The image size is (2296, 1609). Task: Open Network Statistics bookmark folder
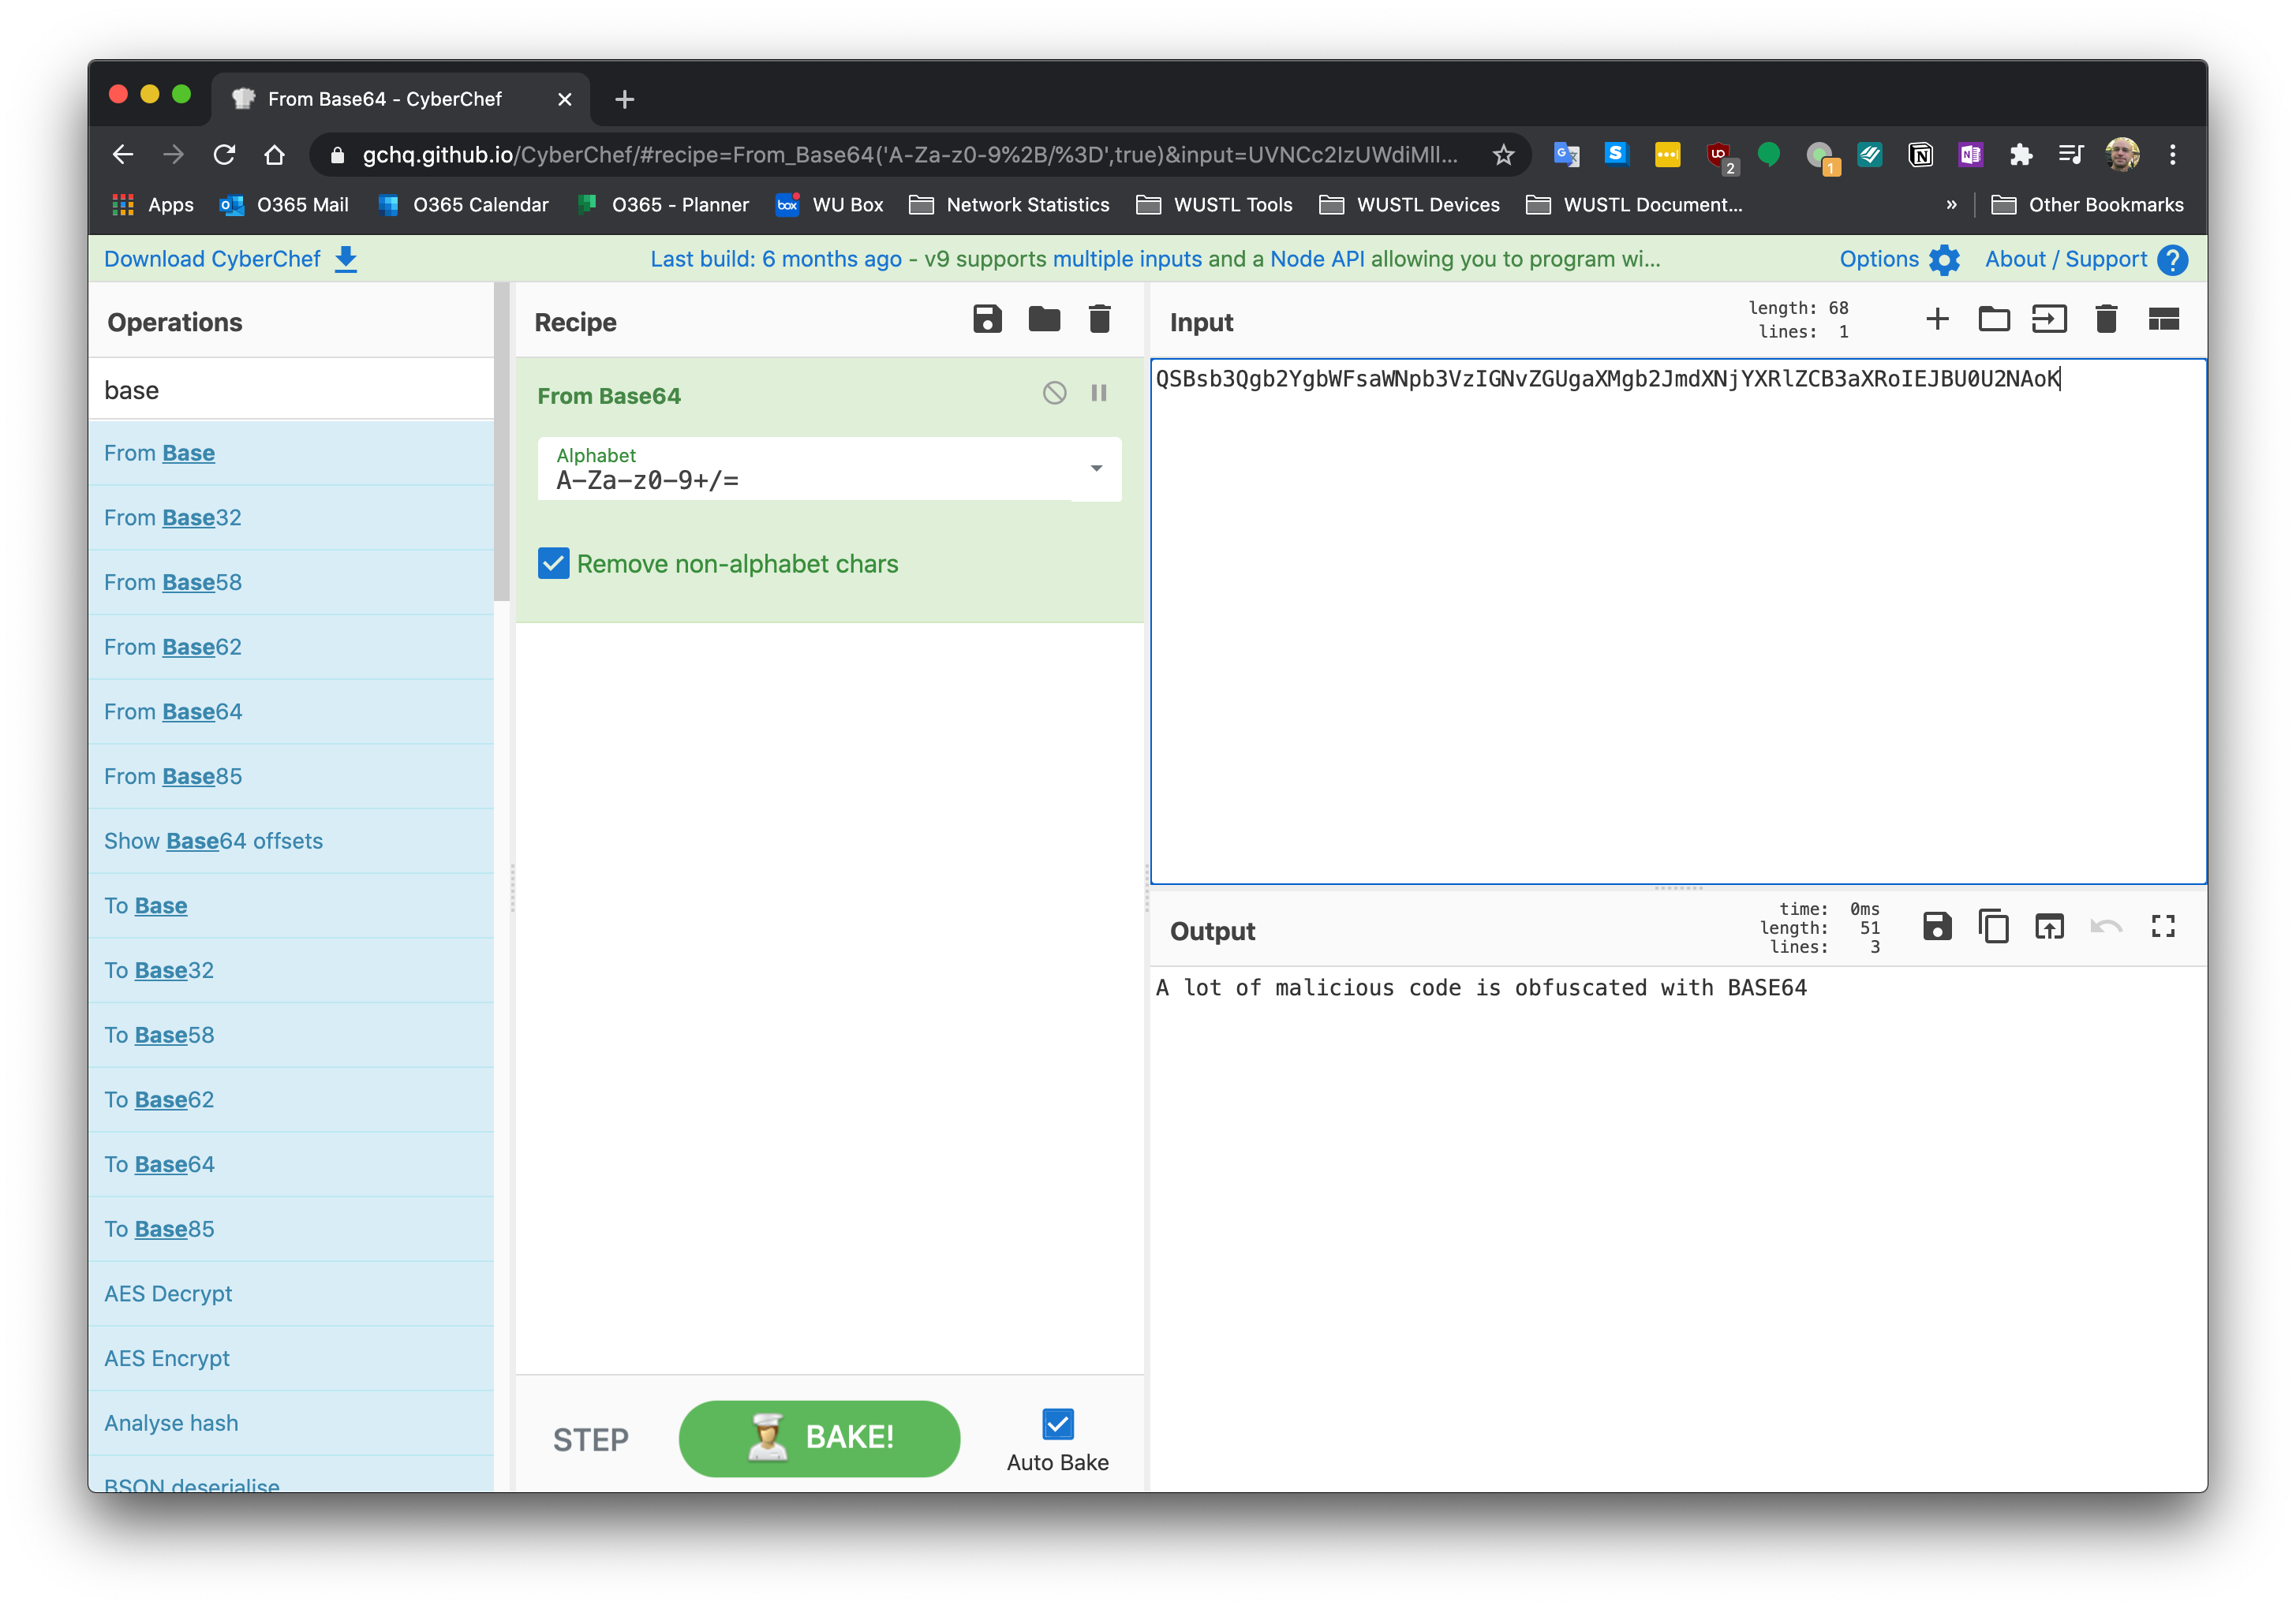[1009, 205]
